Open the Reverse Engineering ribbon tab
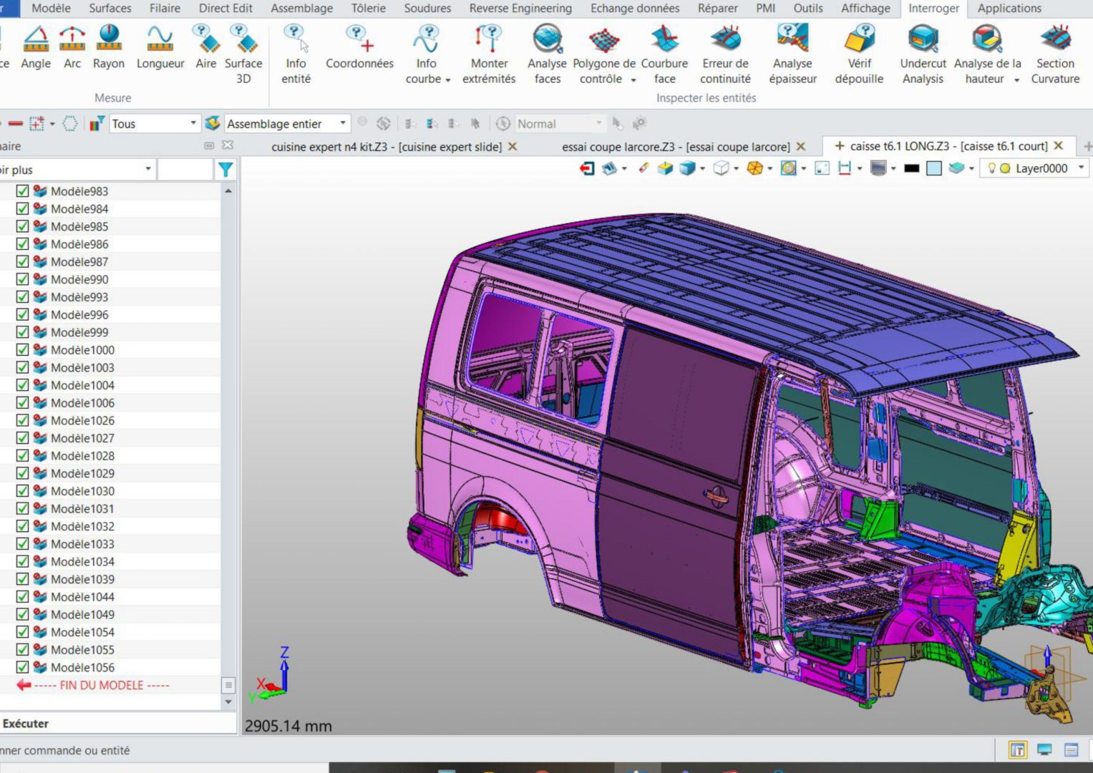The image size is (1093, 773). [x=520, y=9]
